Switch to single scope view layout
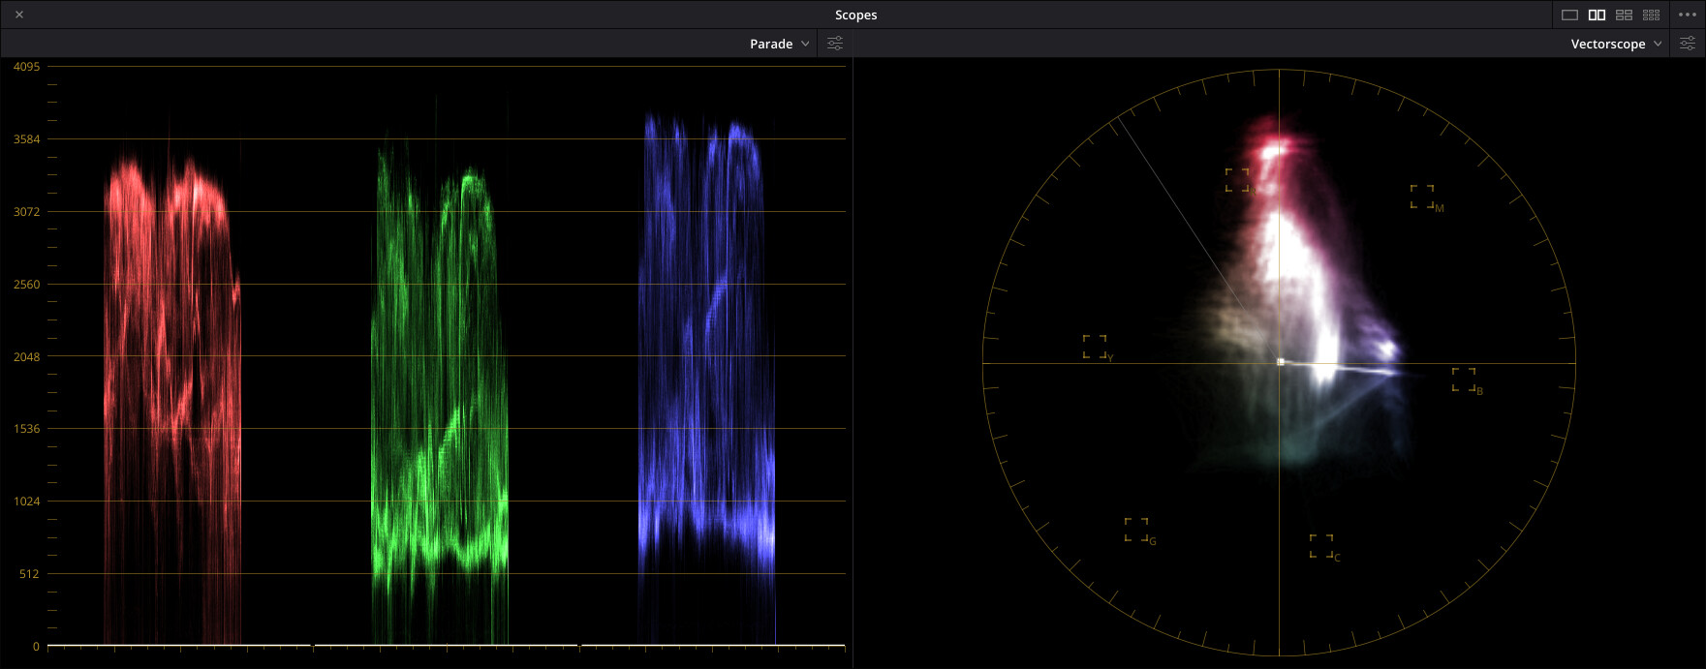Viewport: 1706px width, 669px height. pyautogui.click(x=1569, y=15)
